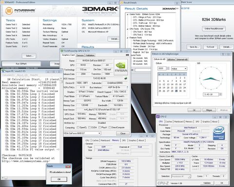Click the GPU-Z title bar icon
Viewport: 234px width, 187px height.
click(62, 51)
